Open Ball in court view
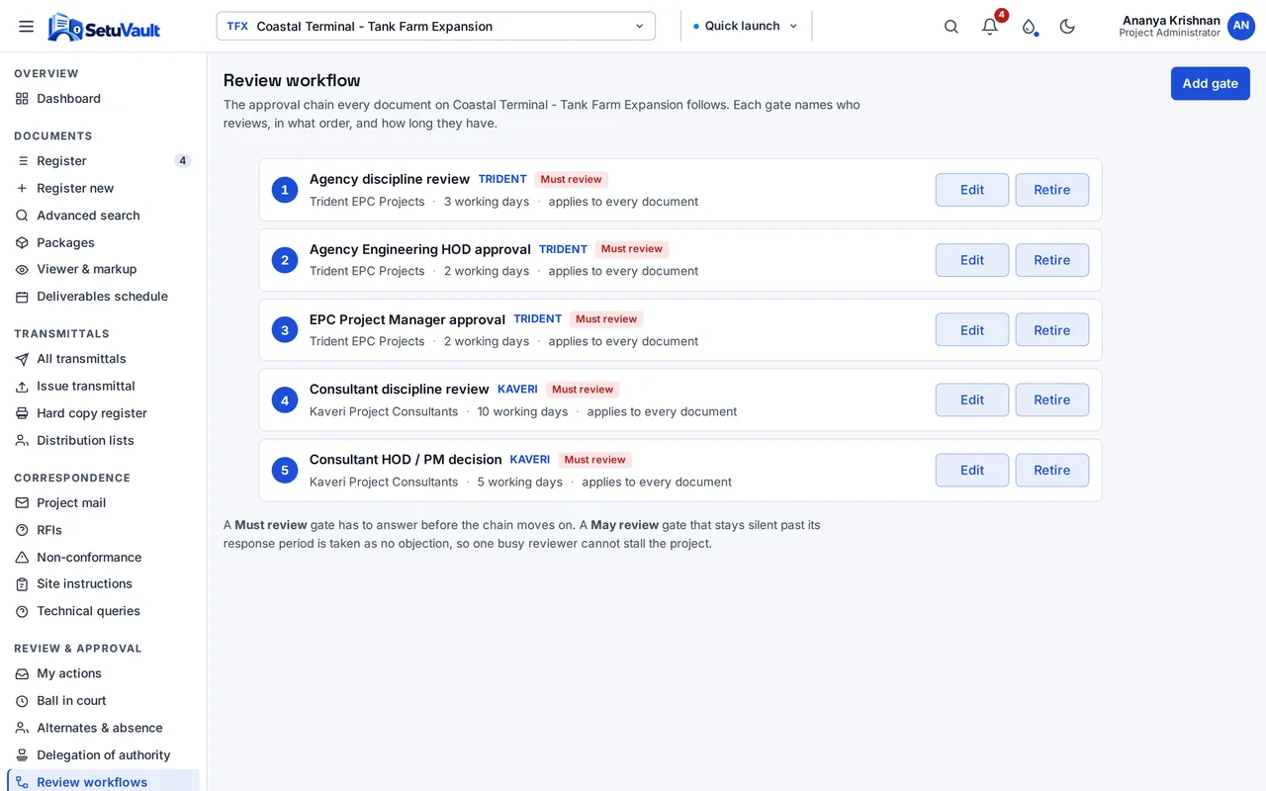Viewport: 1266px width, 791px height. click(x=103, y=701)
